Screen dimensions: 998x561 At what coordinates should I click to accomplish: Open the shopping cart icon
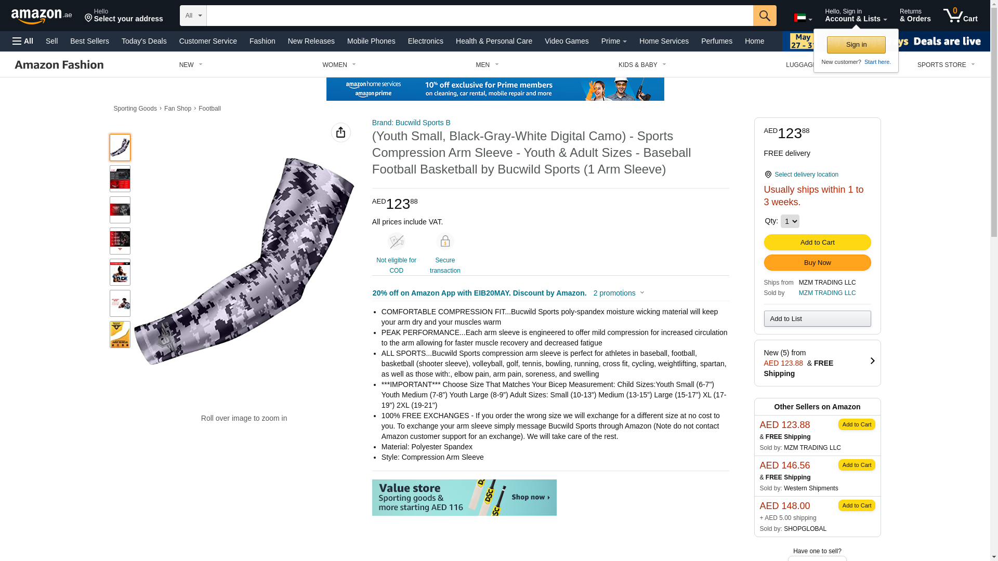coord(960,16)
